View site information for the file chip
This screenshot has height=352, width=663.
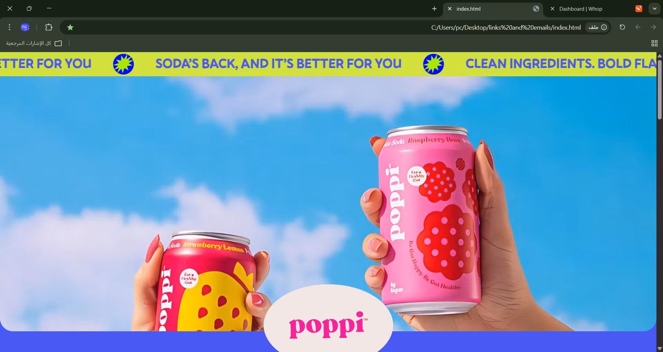[x=597, y=27]
